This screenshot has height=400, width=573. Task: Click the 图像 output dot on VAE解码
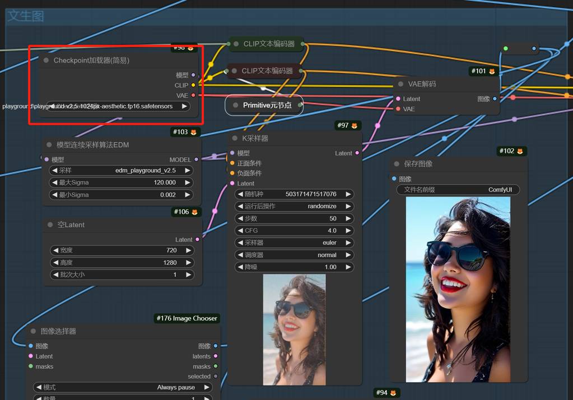pyautogui.click(x=495, y=99)
